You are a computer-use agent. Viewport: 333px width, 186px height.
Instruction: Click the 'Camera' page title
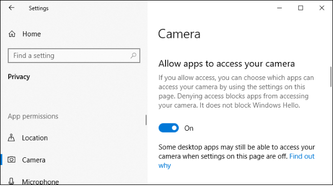point(179,34)
